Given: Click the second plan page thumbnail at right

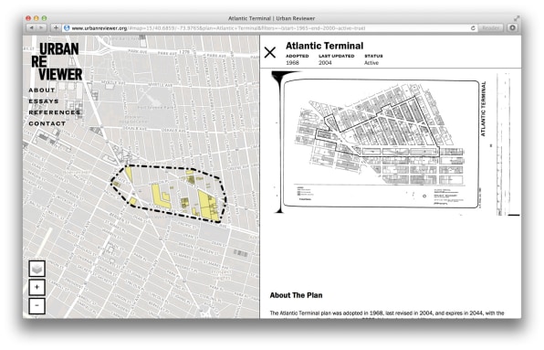Looking at the screenshot, I should 507,143.
